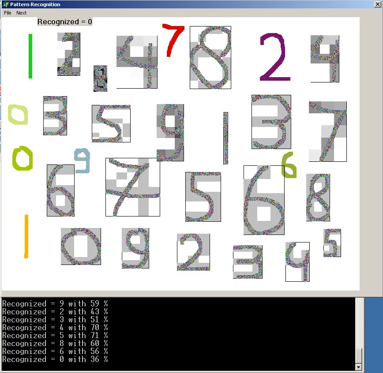Click the large boxed 8 at top
383x373 pixels.
pyautogui.click(x=210, y=57)
